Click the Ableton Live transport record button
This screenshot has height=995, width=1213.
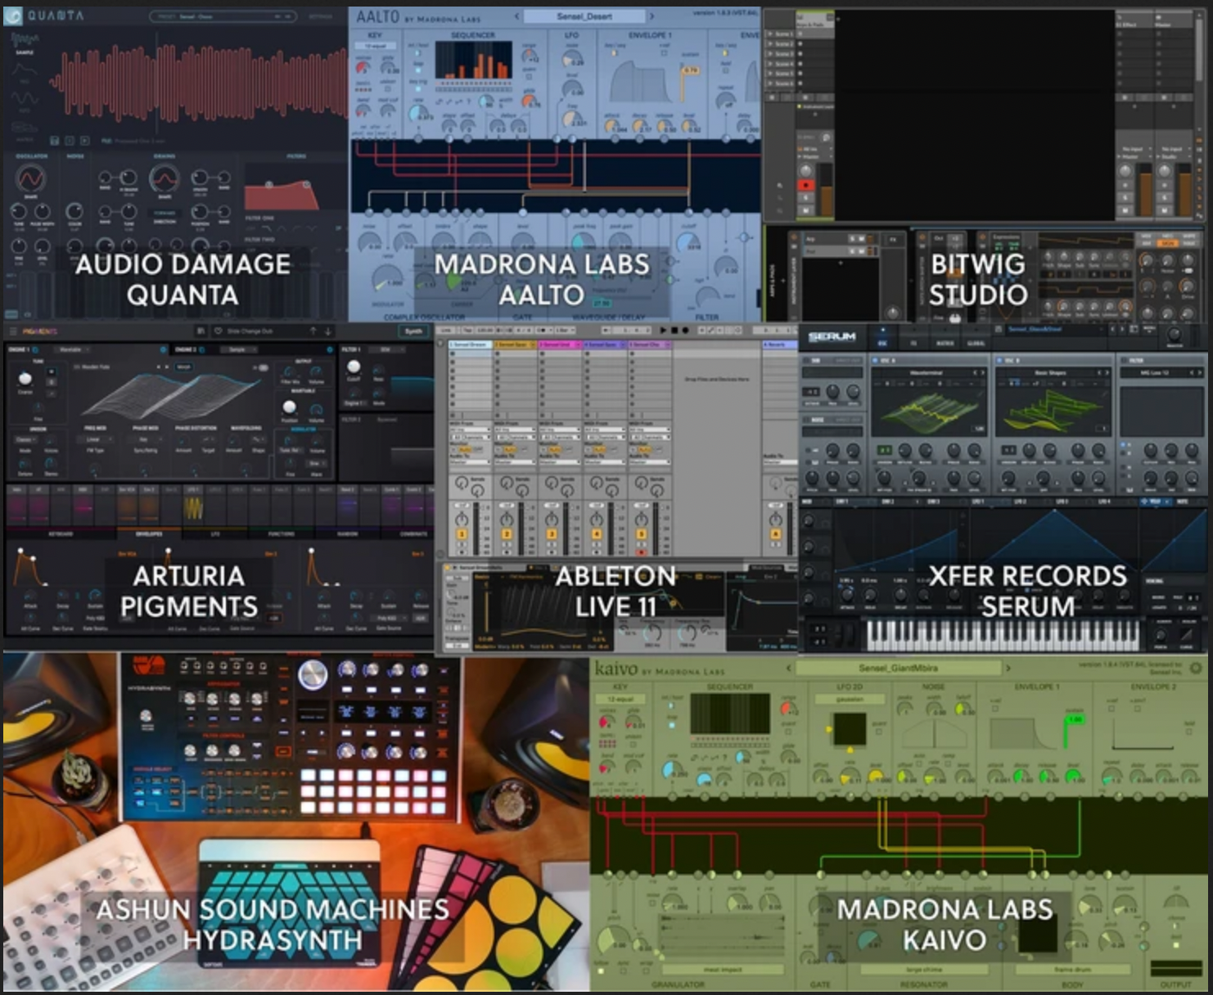(684, 330)
